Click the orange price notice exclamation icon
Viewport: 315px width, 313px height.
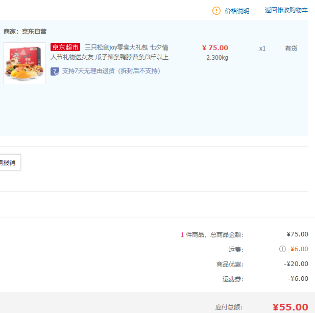point(216,11)
